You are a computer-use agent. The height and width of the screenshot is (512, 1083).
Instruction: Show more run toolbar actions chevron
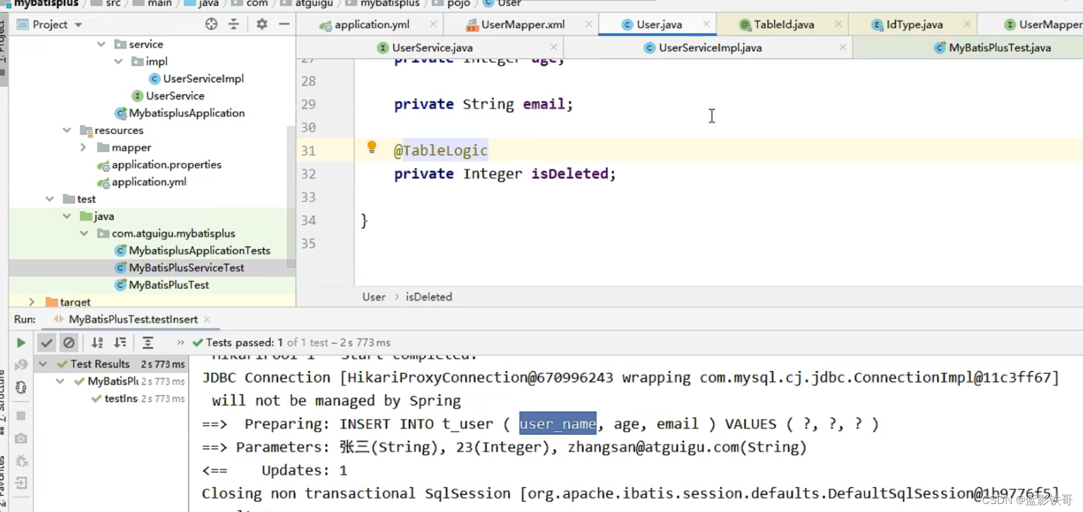point(180,343)
